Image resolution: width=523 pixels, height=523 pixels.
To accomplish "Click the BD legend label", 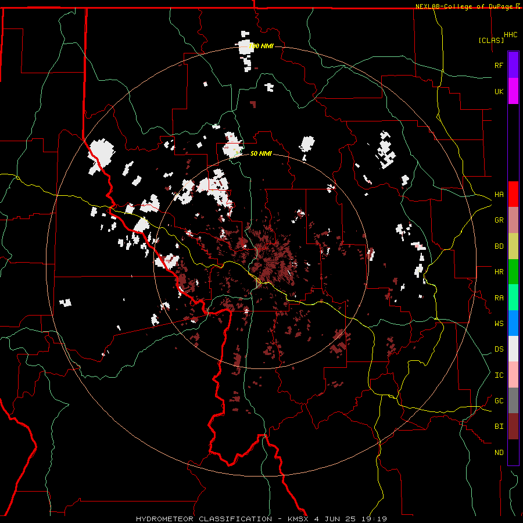I will (499, 246).
